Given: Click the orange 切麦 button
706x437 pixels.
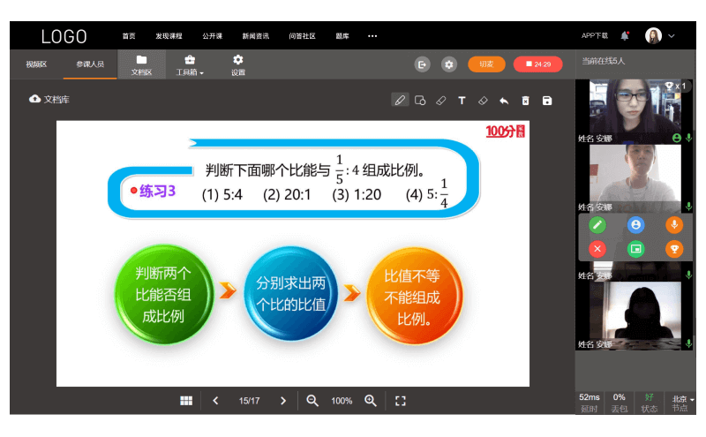Looking at the screenshot, I should click(486, 64).
